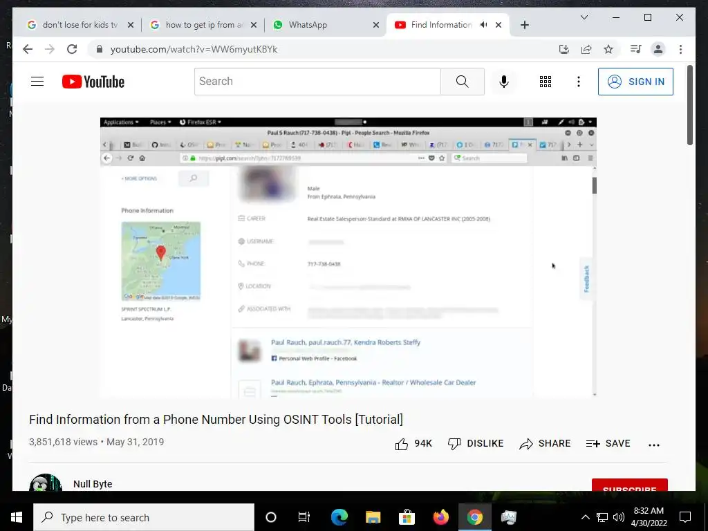
Task: Subscribe to the Null Byte channel
Action: [x=629, y=485]
